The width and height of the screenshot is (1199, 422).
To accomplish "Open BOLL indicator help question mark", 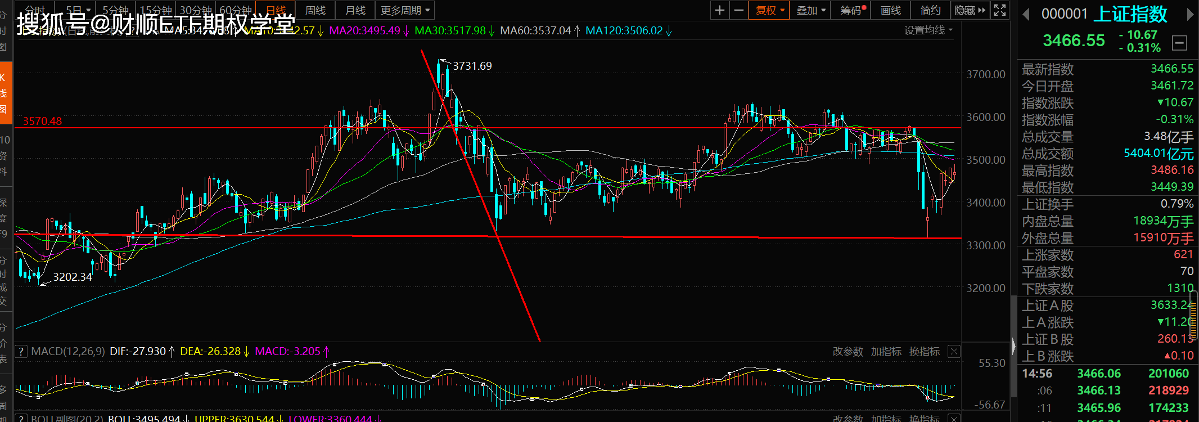I will click(x=21, y=418).
